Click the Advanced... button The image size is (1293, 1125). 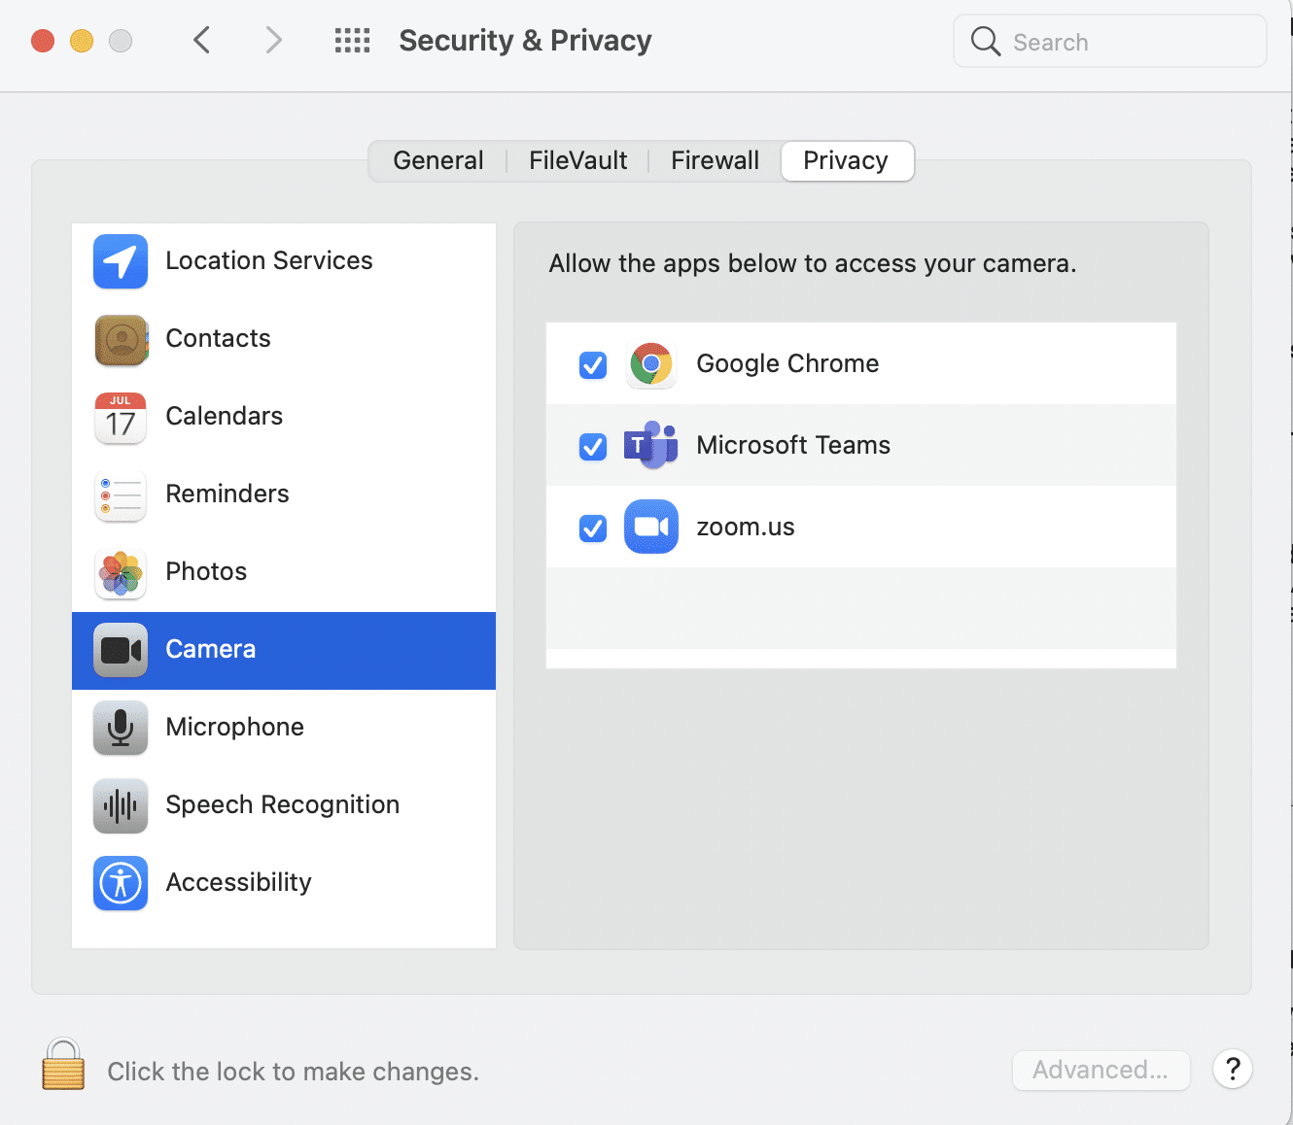point(1101,1070)
